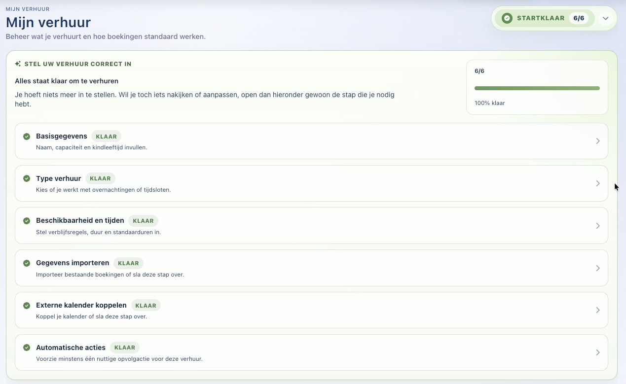Image resolution: width=626 pixels, height=384 pixels.
Task: Open Externe kalender koppelen with its chevron
Action: click(598, 310)
